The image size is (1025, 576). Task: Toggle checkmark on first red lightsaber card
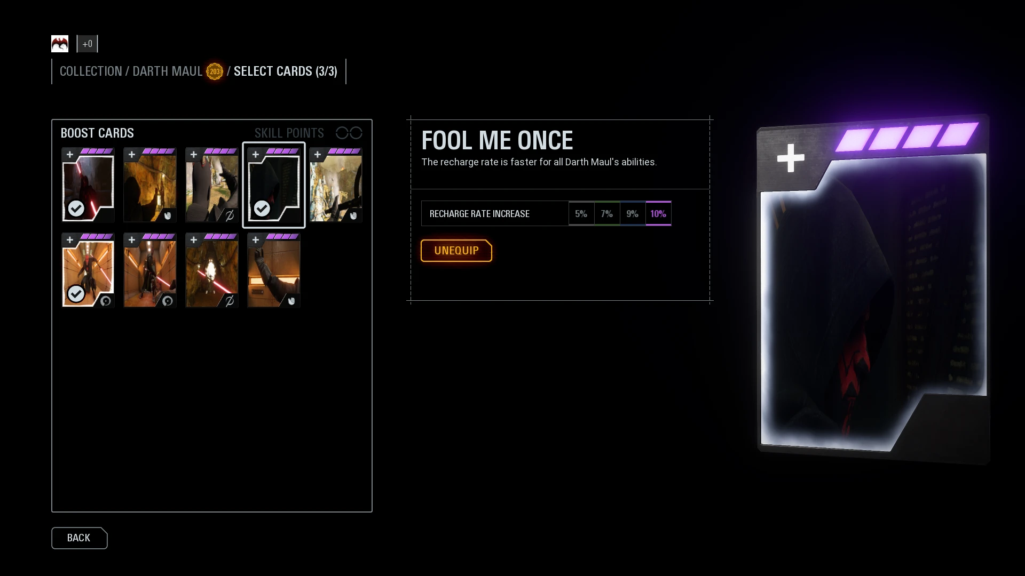click(76, 209)
